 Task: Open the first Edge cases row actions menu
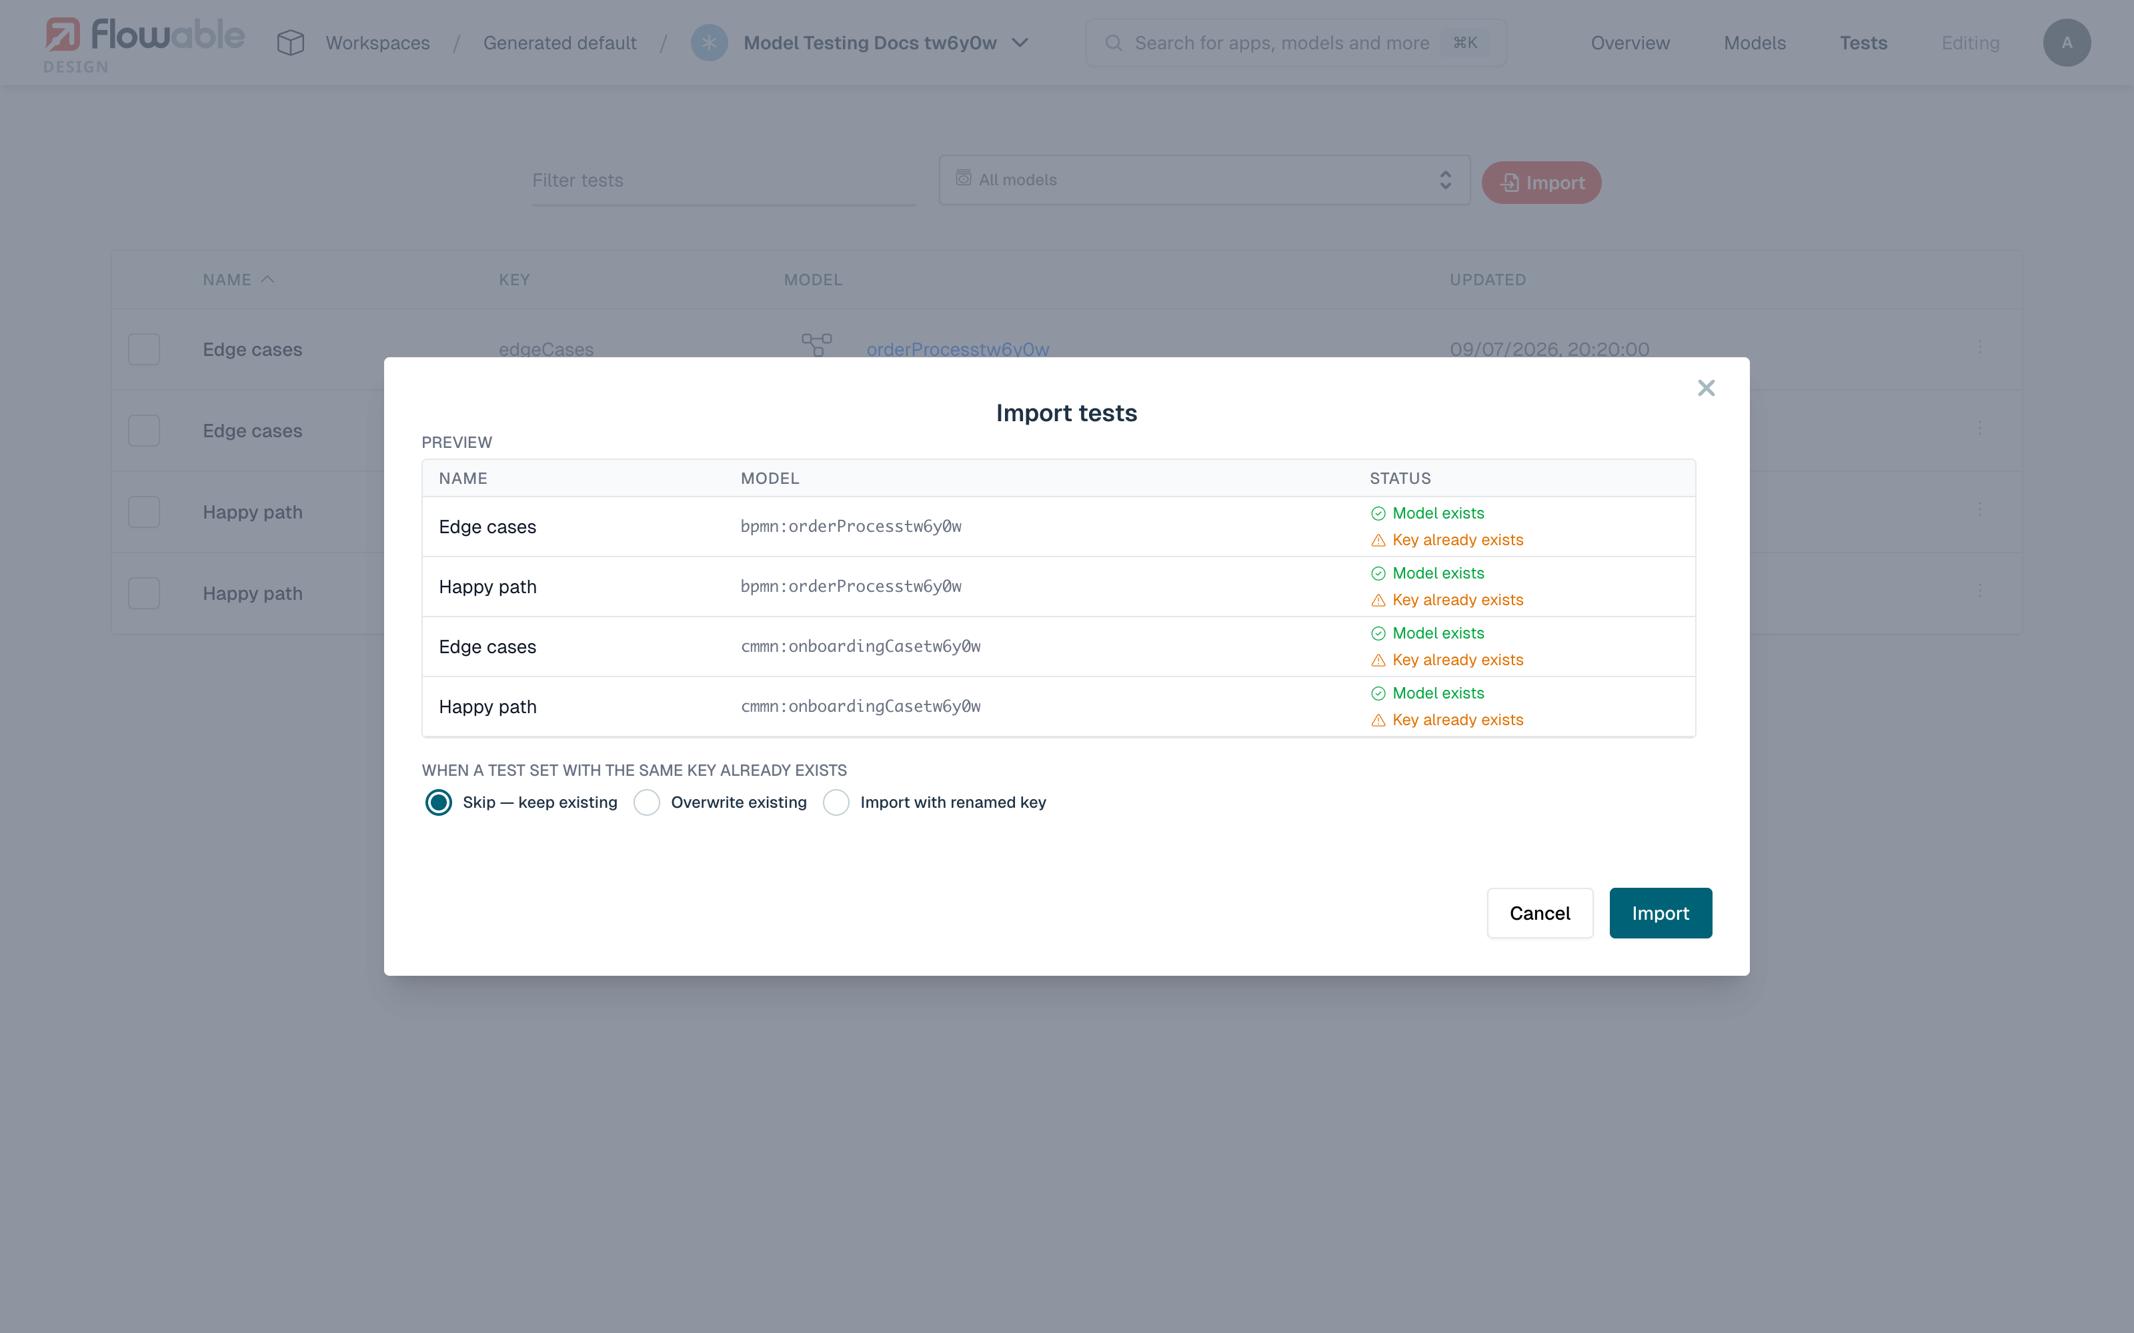click(1980, 347)
